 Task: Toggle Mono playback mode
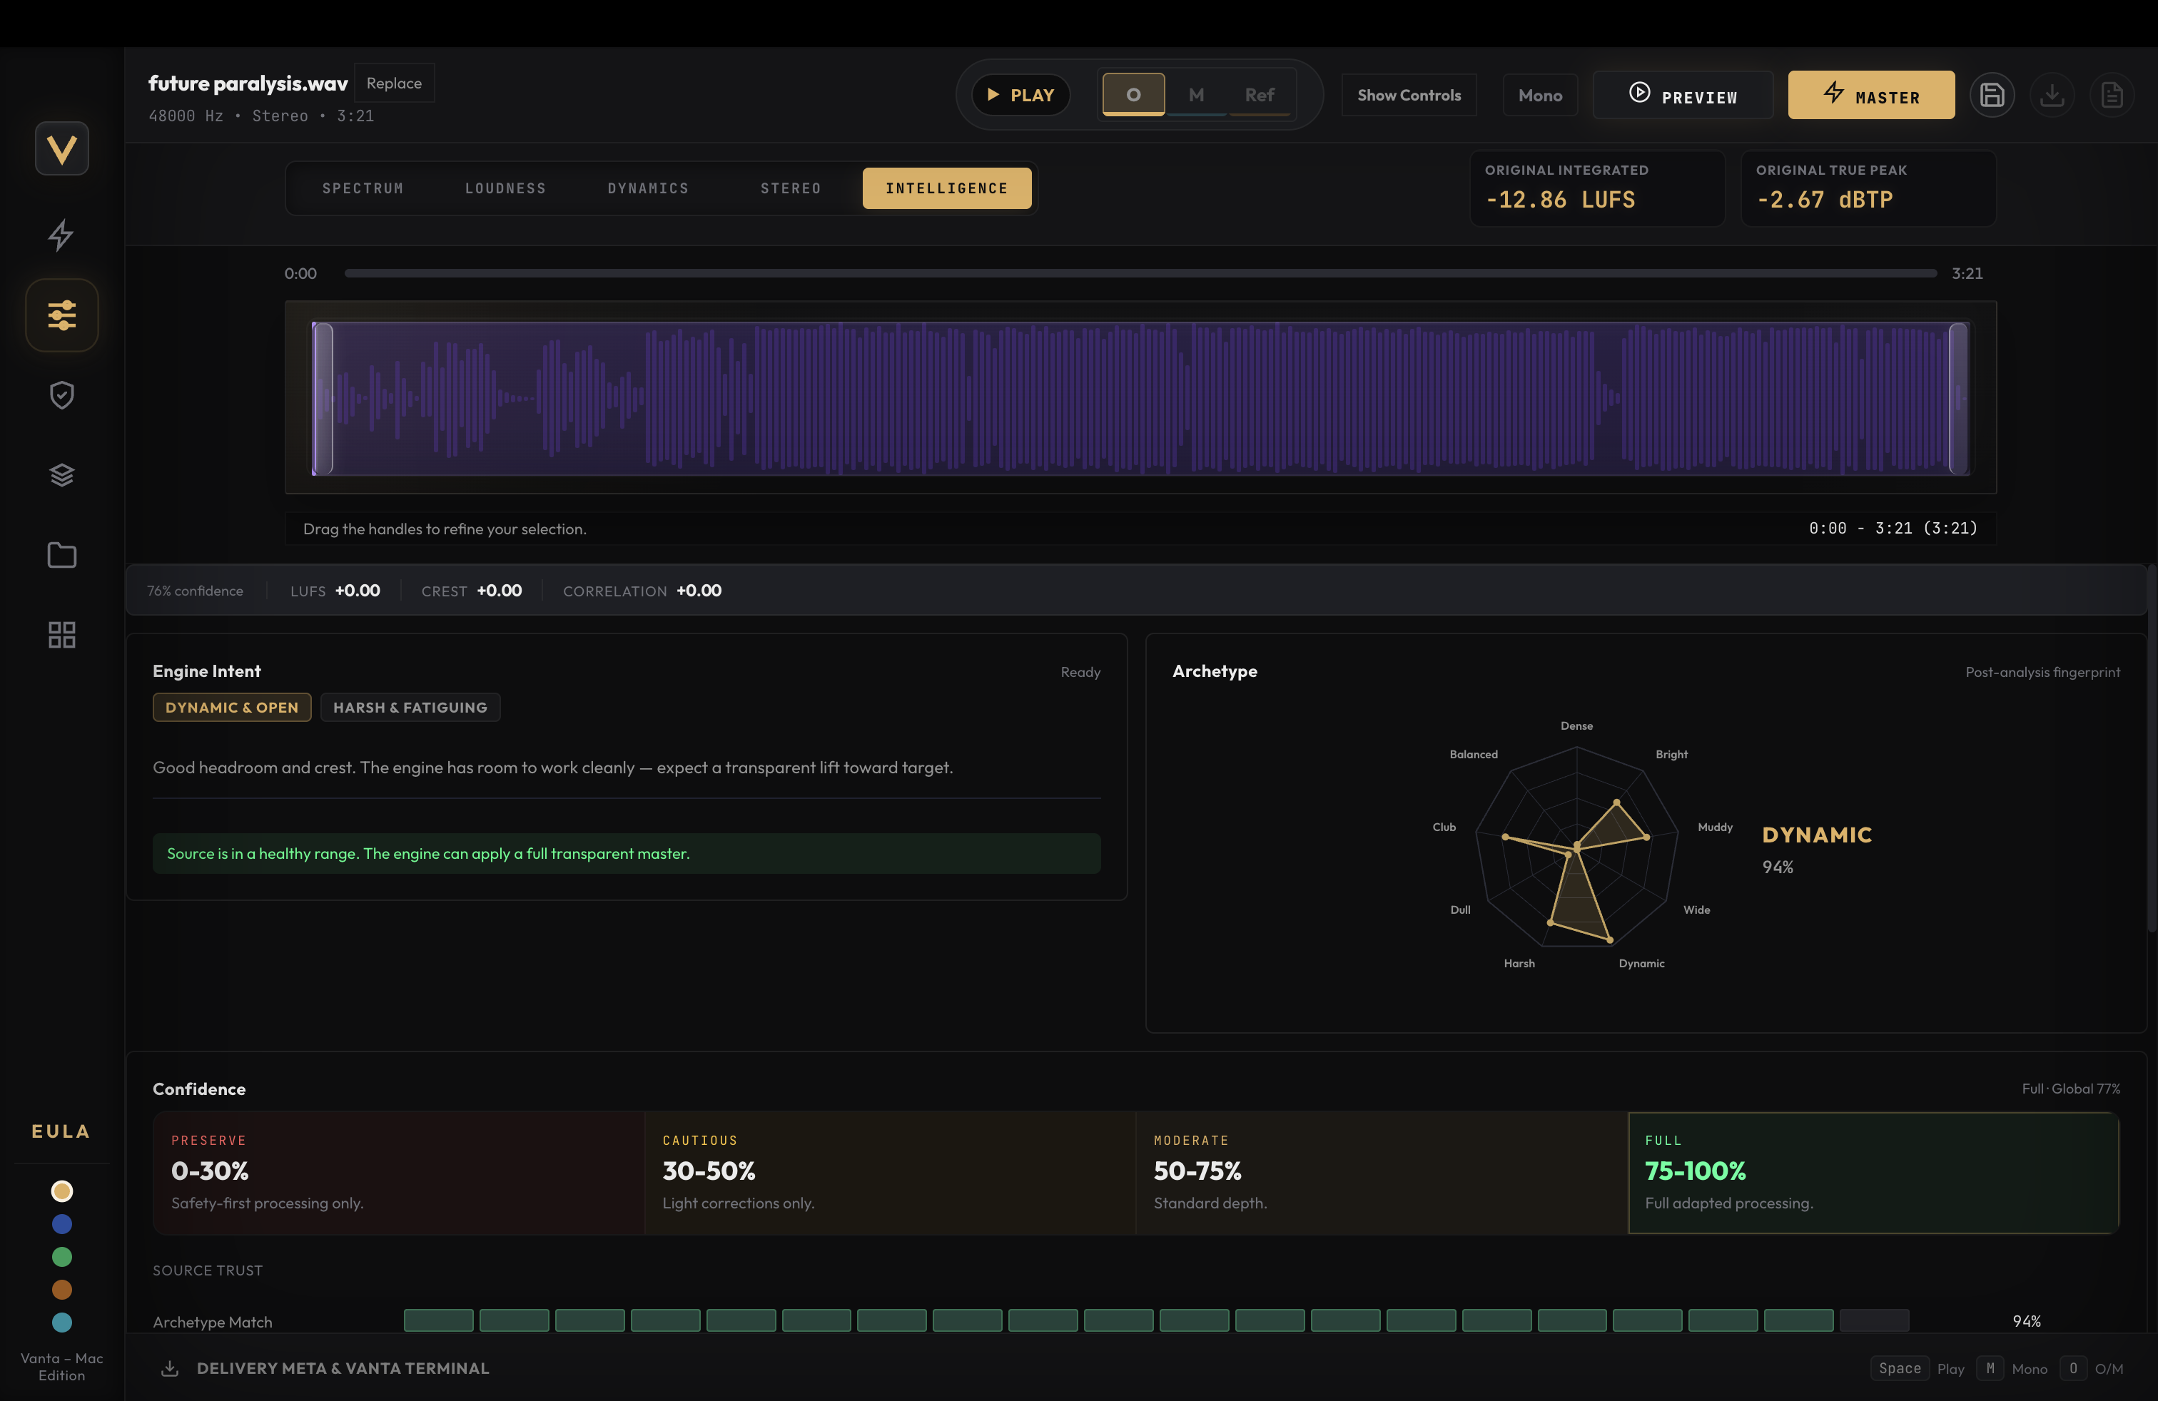pyautogui.click(x=1539, y=94)
